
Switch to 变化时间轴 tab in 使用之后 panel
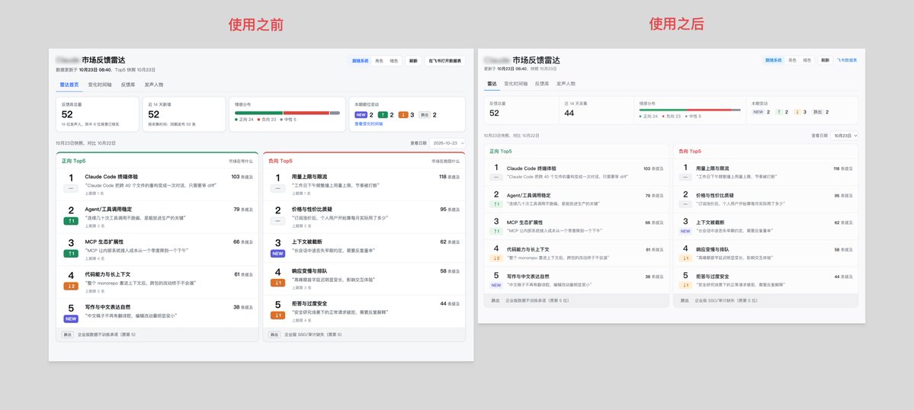click(516, 84)
